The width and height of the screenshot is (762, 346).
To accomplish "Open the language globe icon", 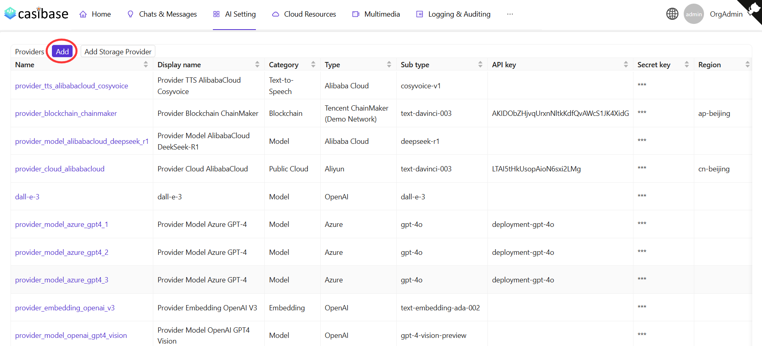I will (x=672, y=14).
